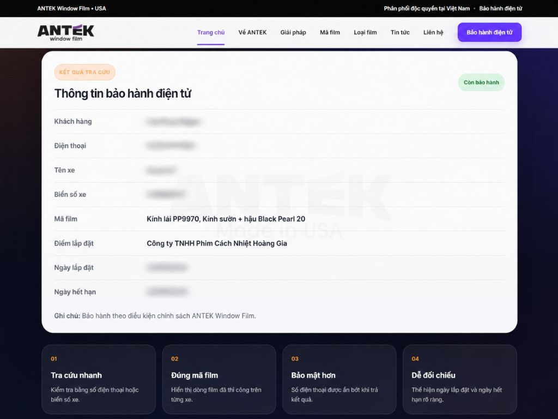Screen dimensions: 558x419
Task: Click the Khách hàng label
Action: (73, 122)
